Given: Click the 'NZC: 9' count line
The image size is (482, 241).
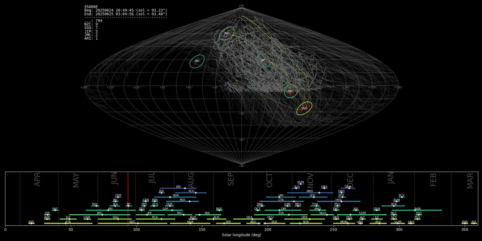Looking at the screenshot, I should 91,24.
